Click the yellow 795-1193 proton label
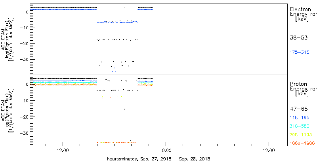Screen dimensions: 317x162 [x=301, y=135]
